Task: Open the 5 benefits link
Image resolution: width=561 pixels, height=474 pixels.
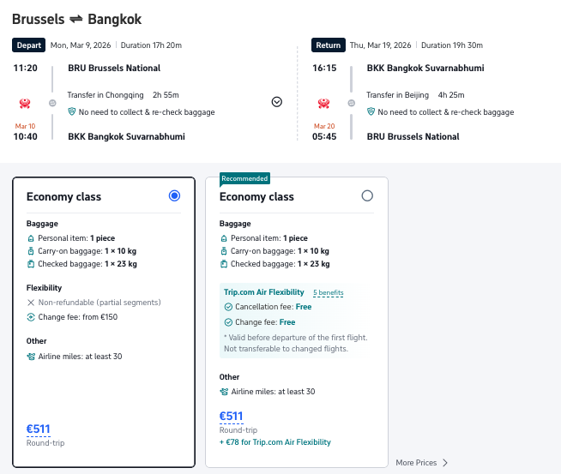Action: pyautogui.click(x=328, y=293)
